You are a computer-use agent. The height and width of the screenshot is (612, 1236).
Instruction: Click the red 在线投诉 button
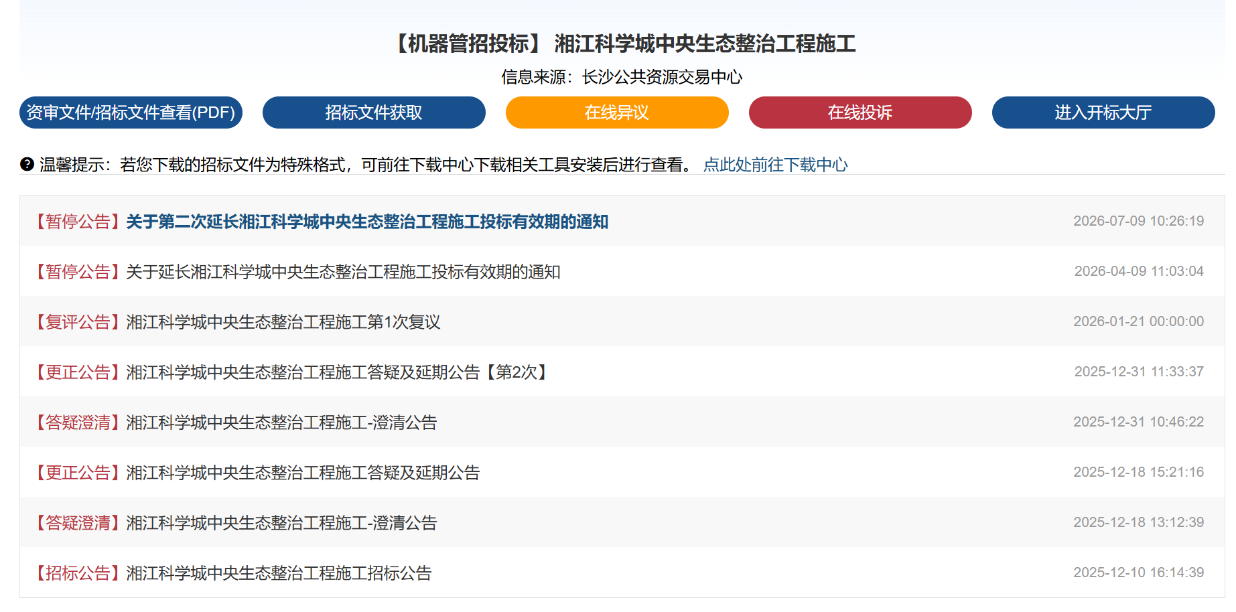pyautogui.click(x=860, y=112)
